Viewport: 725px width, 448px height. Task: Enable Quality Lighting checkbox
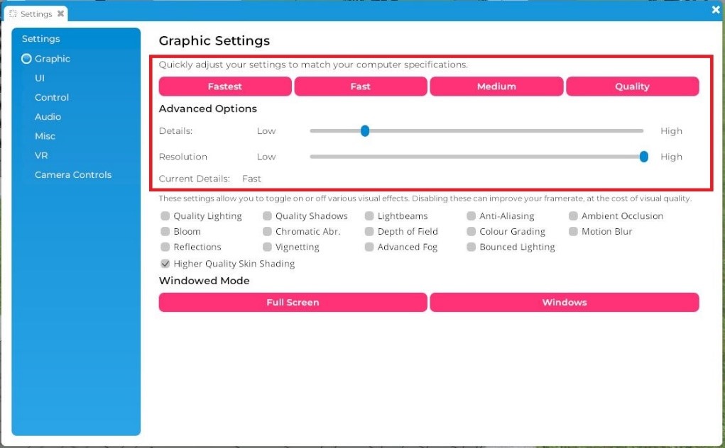pos(165,216)
